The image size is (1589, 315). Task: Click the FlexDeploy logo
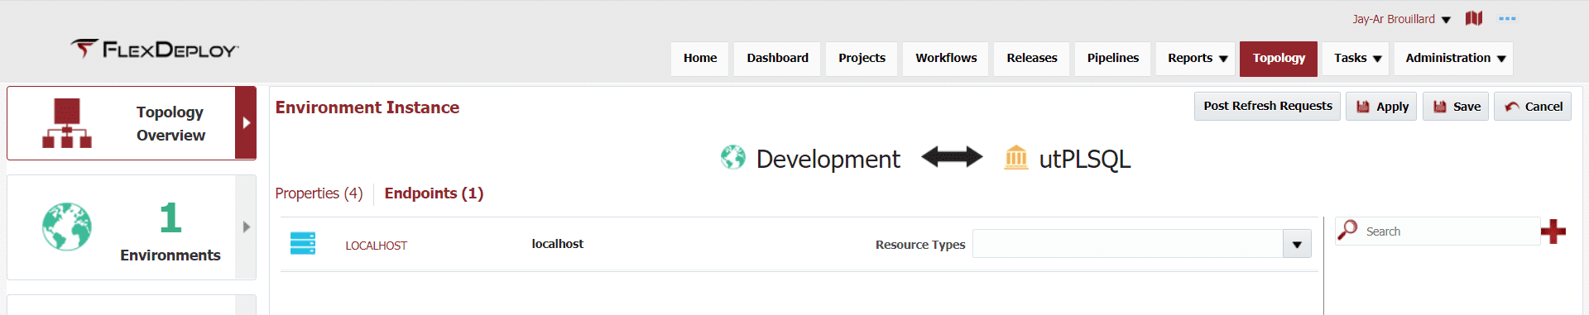[x=155, y=50]
